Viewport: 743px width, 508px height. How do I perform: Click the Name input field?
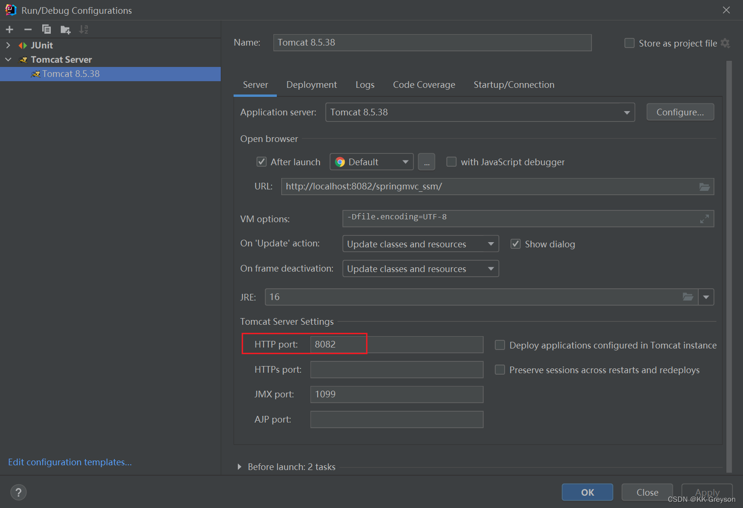tap(433, 43)
